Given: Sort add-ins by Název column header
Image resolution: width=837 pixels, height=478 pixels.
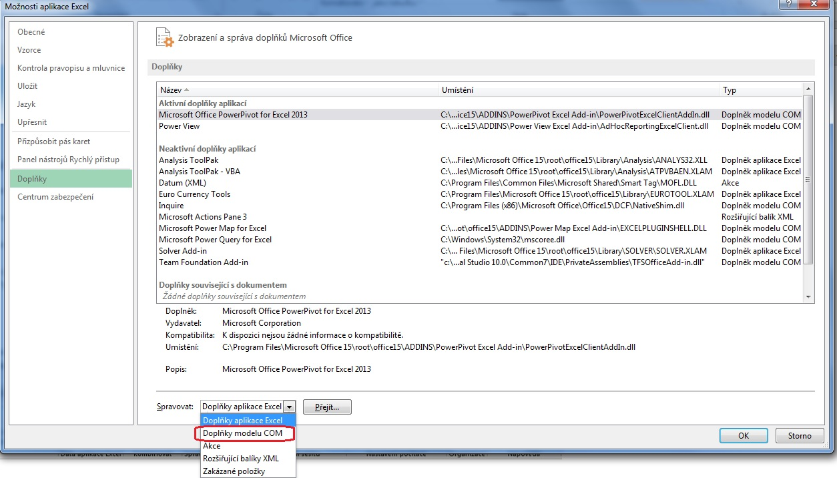Looking at the screenshot, I should [298, 90].
